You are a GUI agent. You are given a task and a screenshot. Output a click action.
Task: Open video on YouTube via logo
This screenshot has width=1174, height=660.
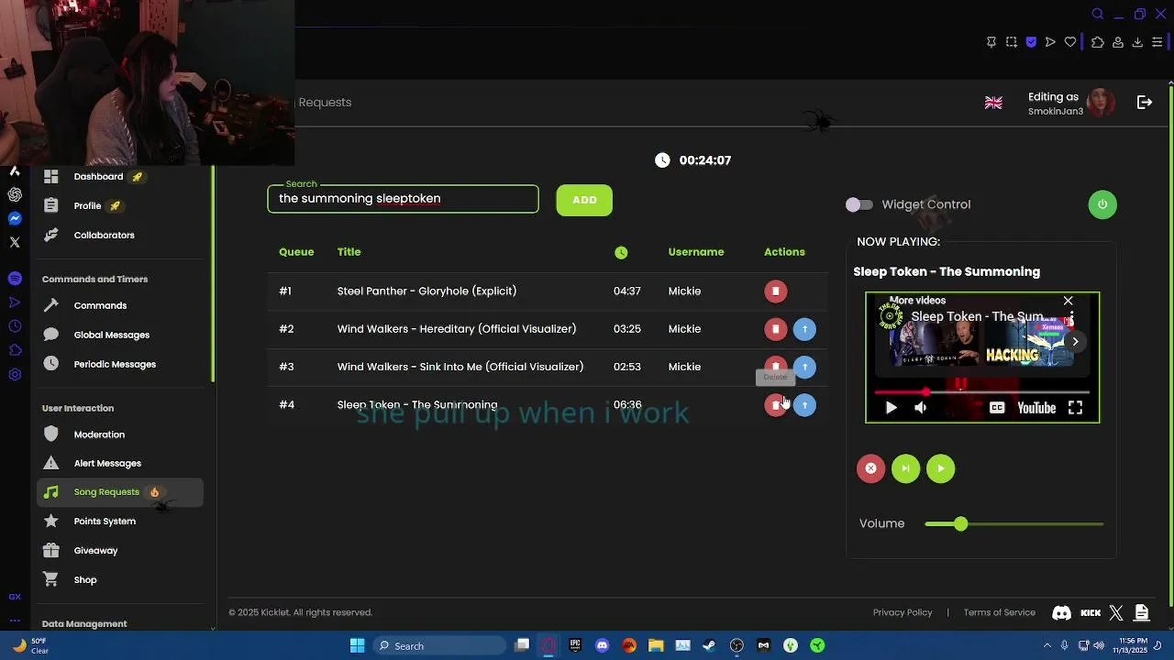[1036, 408]
